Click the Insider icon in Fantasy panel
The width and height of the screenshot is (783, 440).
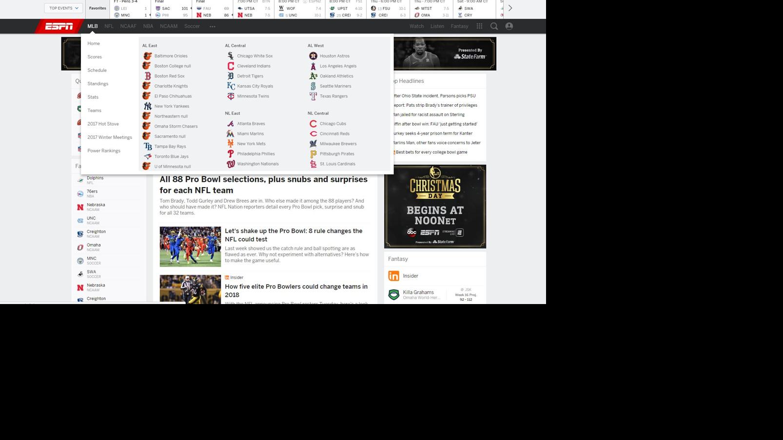[x=393, y=276]
